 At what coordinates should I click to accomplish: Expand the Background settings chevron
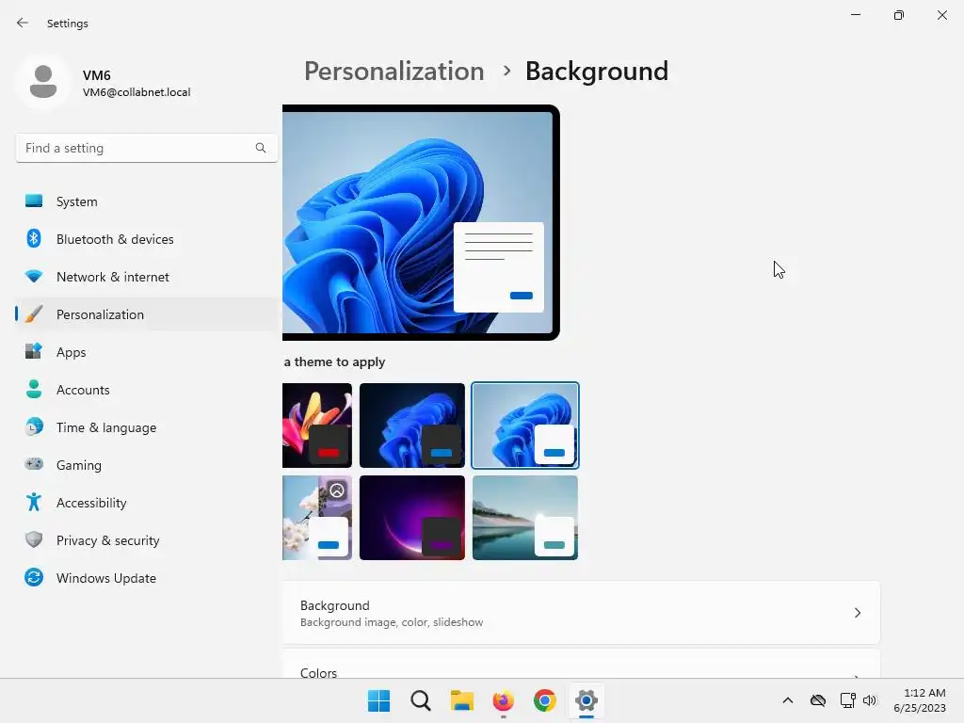click(x=858, y=612)
